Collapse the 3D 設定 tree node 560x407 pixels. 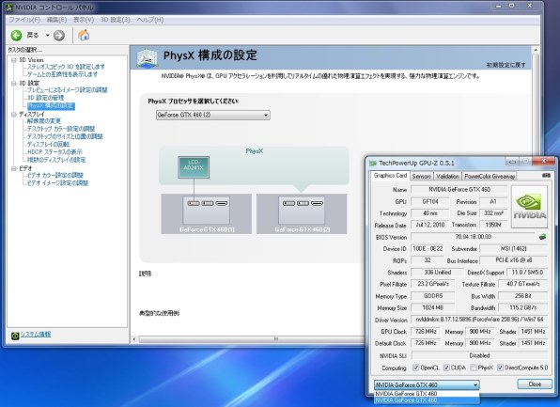[x=13, y=84]
